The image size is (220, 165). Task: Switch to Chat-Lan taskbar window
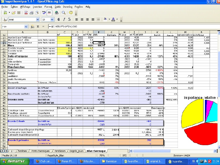(44, 161)
